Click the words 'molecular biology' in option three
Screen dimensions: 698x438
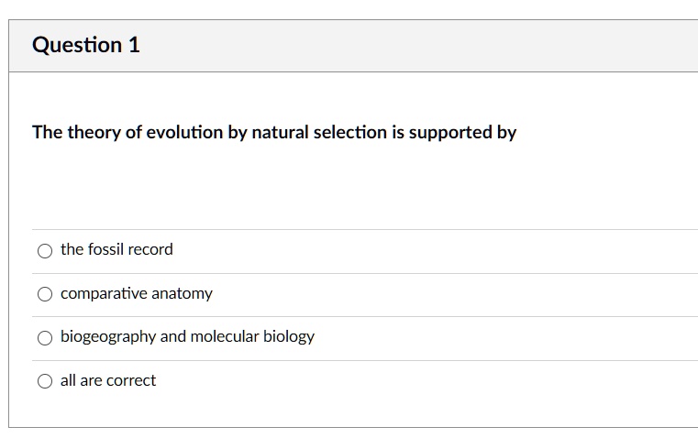pyautogui.click(x=252, y=336)
